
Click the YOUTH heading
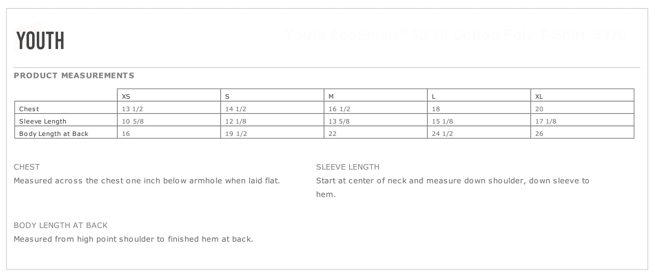40,41
